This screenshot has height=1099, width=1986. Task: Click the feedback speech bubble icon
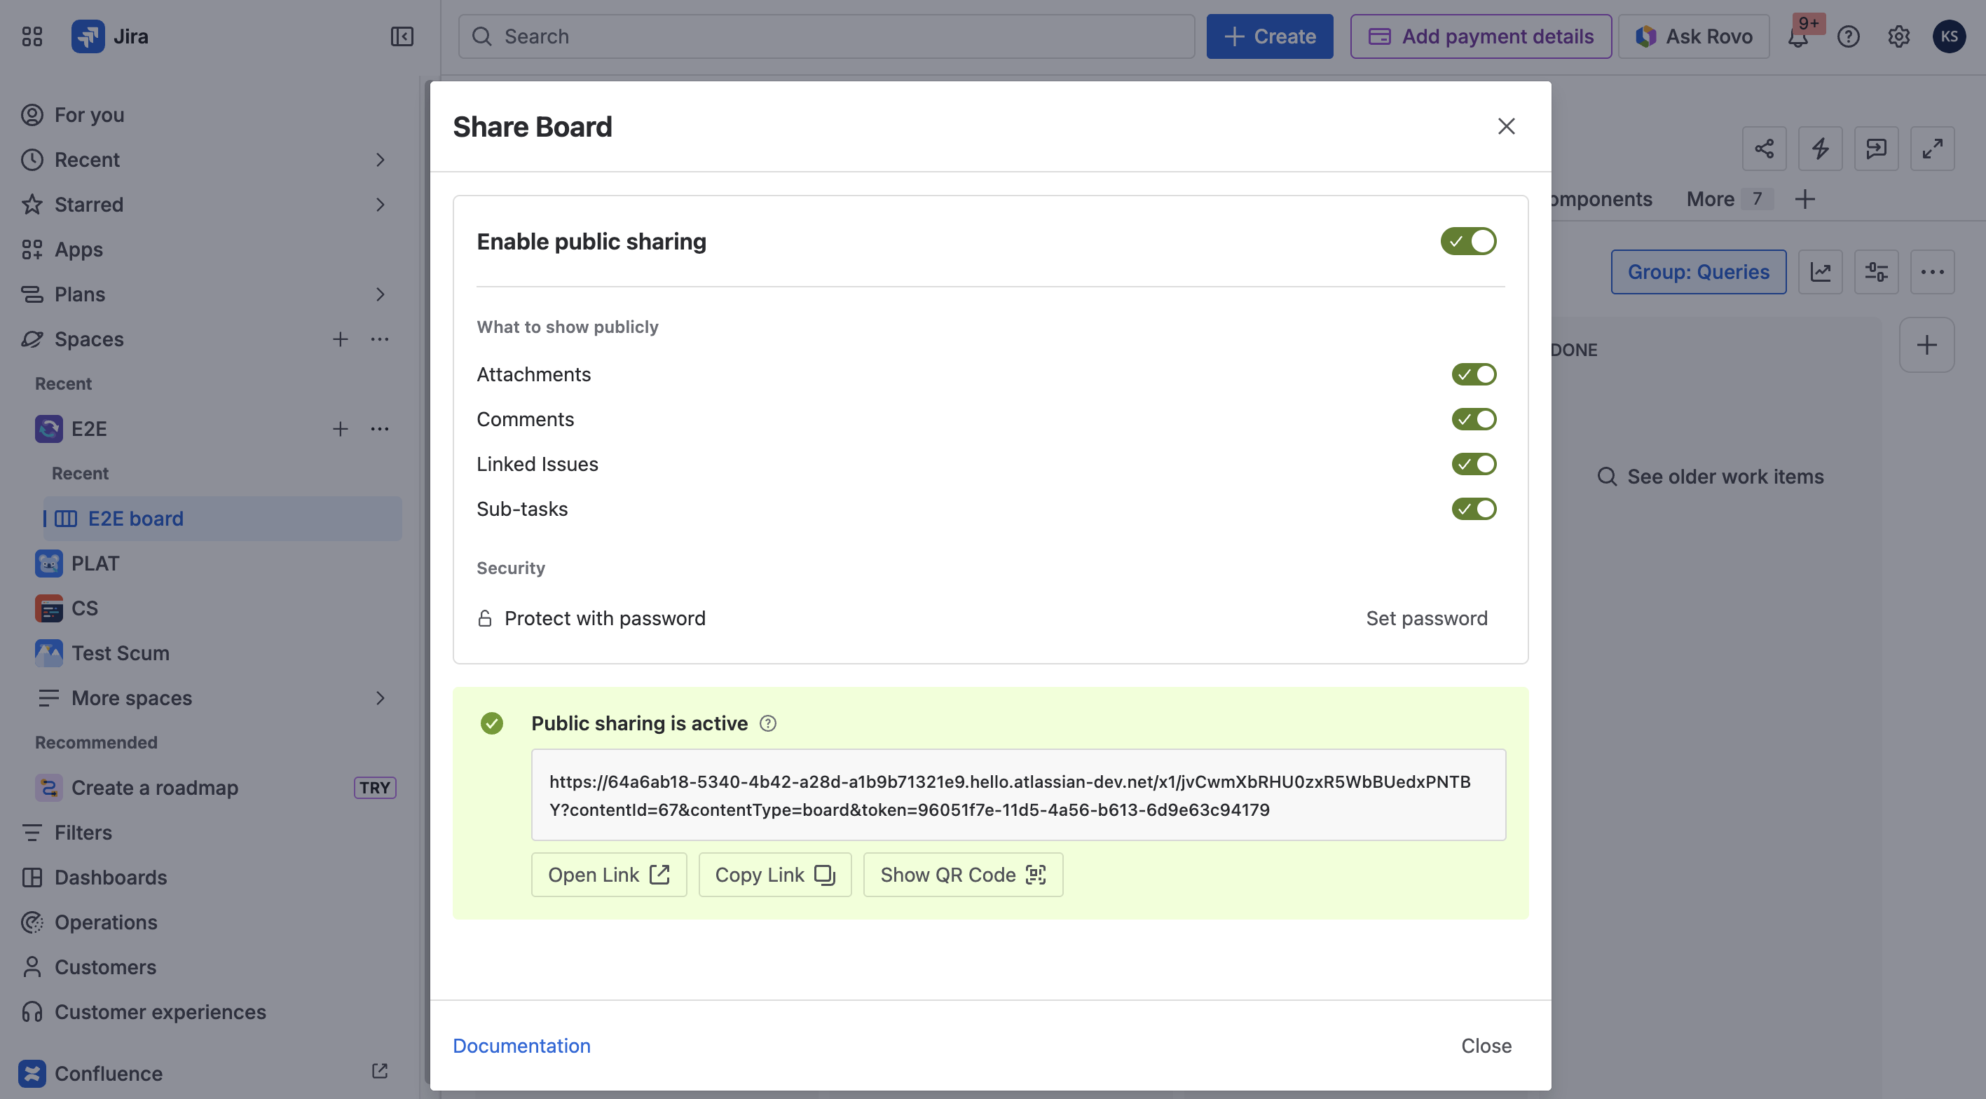[x=1876, y=148]
